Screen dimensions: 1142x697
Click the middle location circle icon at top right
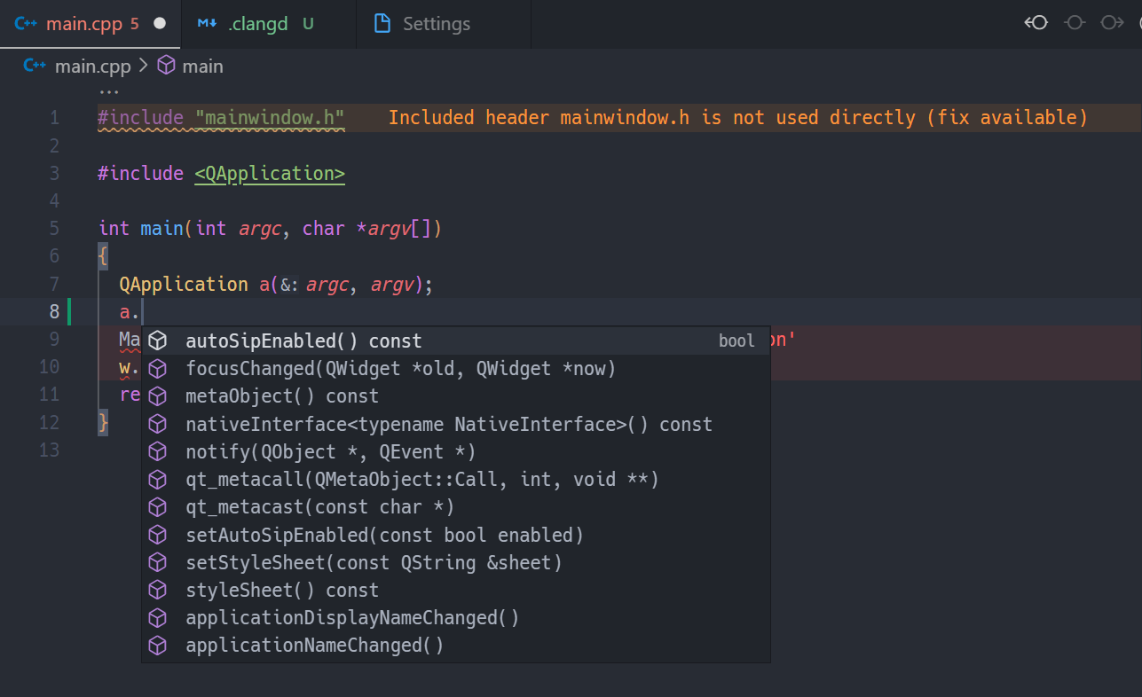click(1074, 23)
